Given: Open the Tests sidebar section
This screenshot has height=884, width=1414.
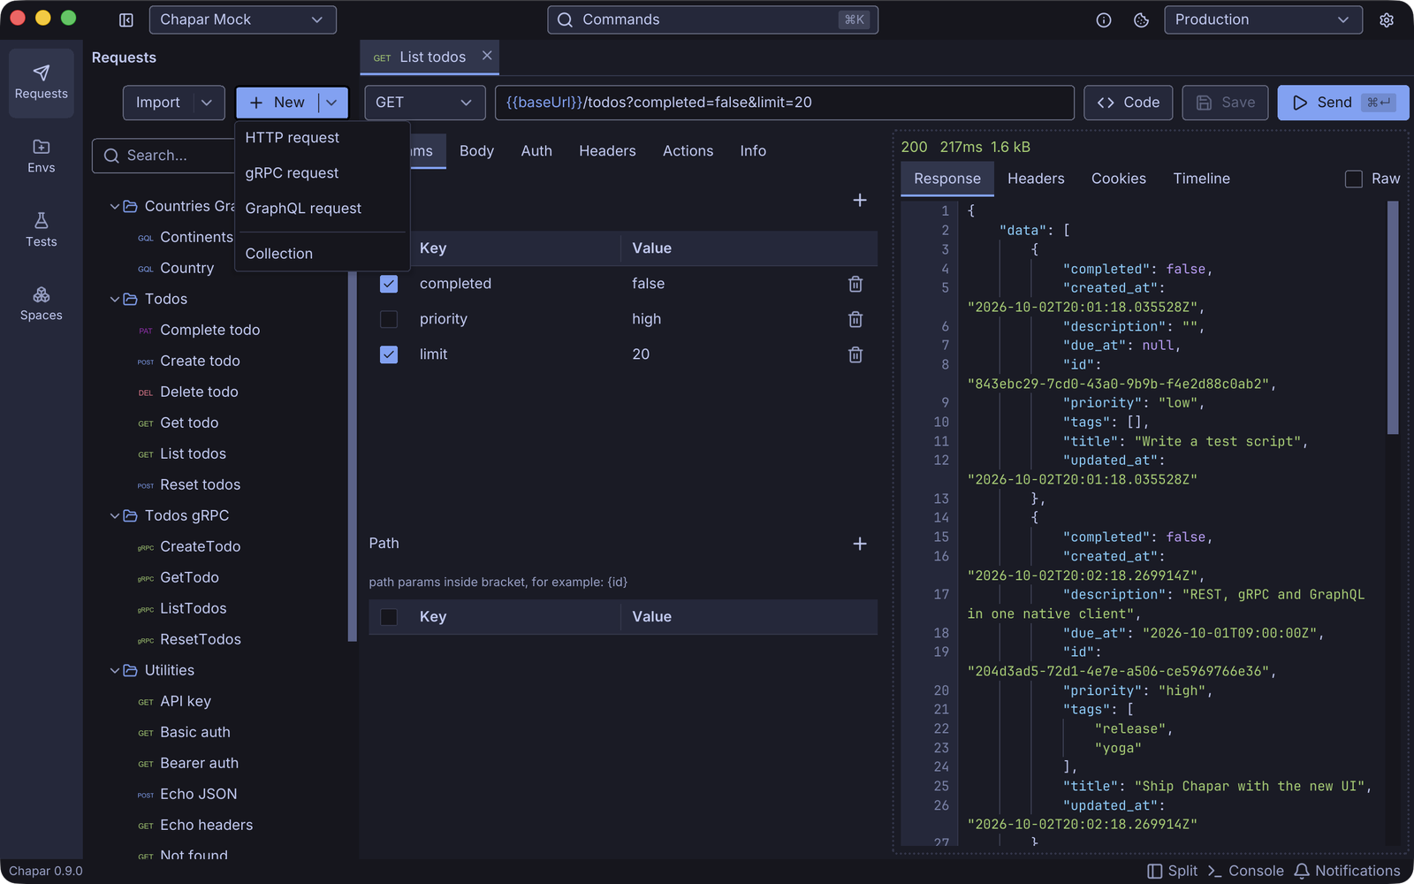Looking at the screenshot, I should (x=42, y=230).
